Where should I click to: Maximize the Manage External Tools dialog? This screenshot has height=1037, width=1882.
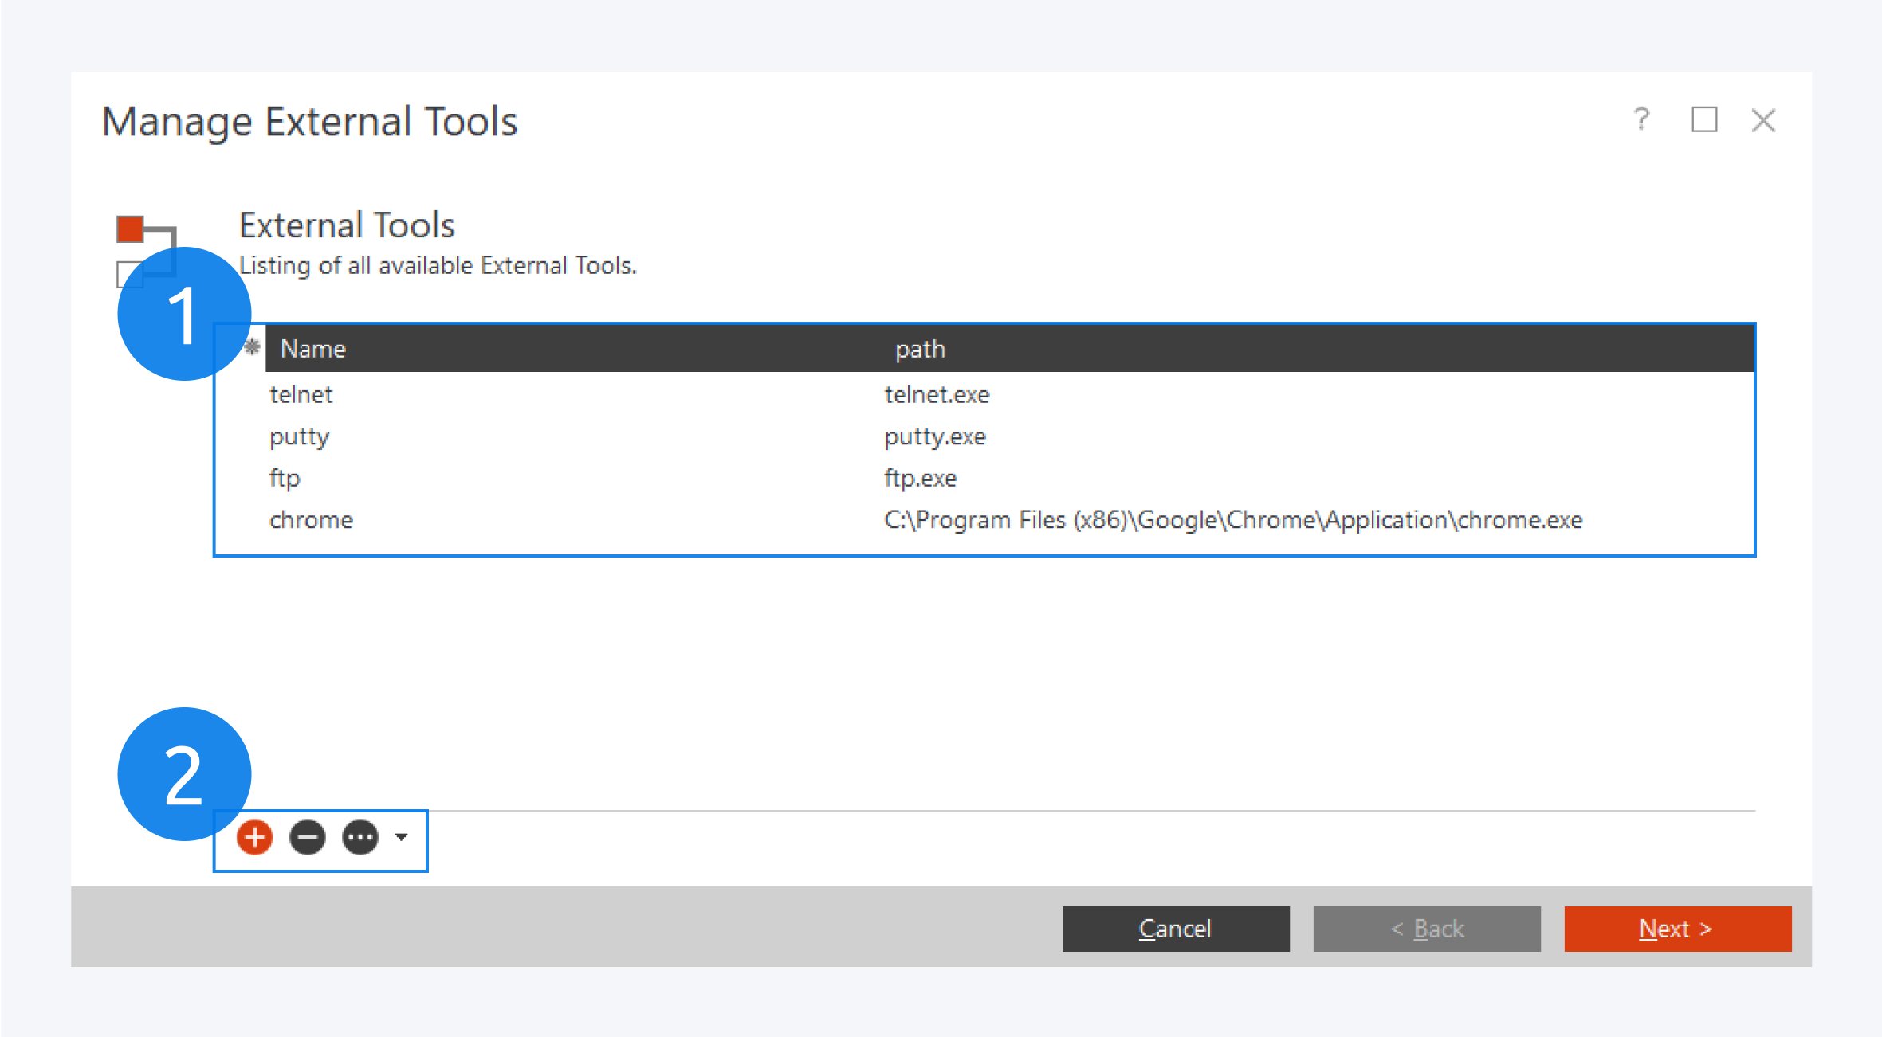coord(1704,120)
